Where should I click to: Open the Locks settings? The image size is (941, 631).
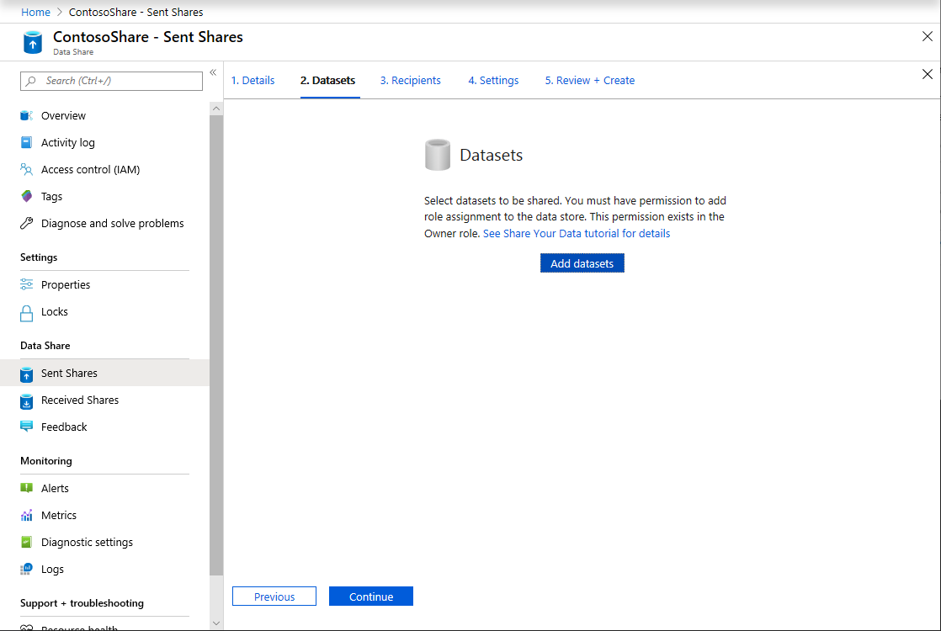(55, 311)
